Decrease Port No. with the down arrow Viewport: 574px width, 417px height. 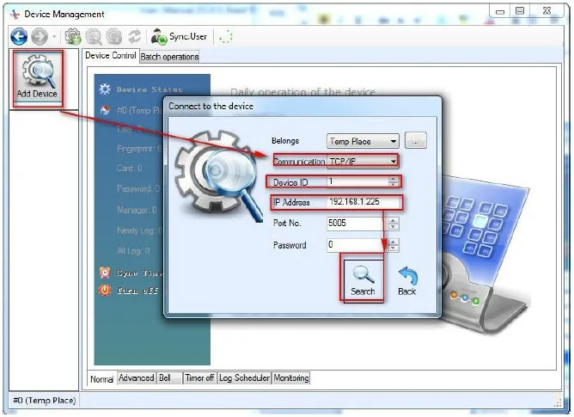tap(394, 227)
